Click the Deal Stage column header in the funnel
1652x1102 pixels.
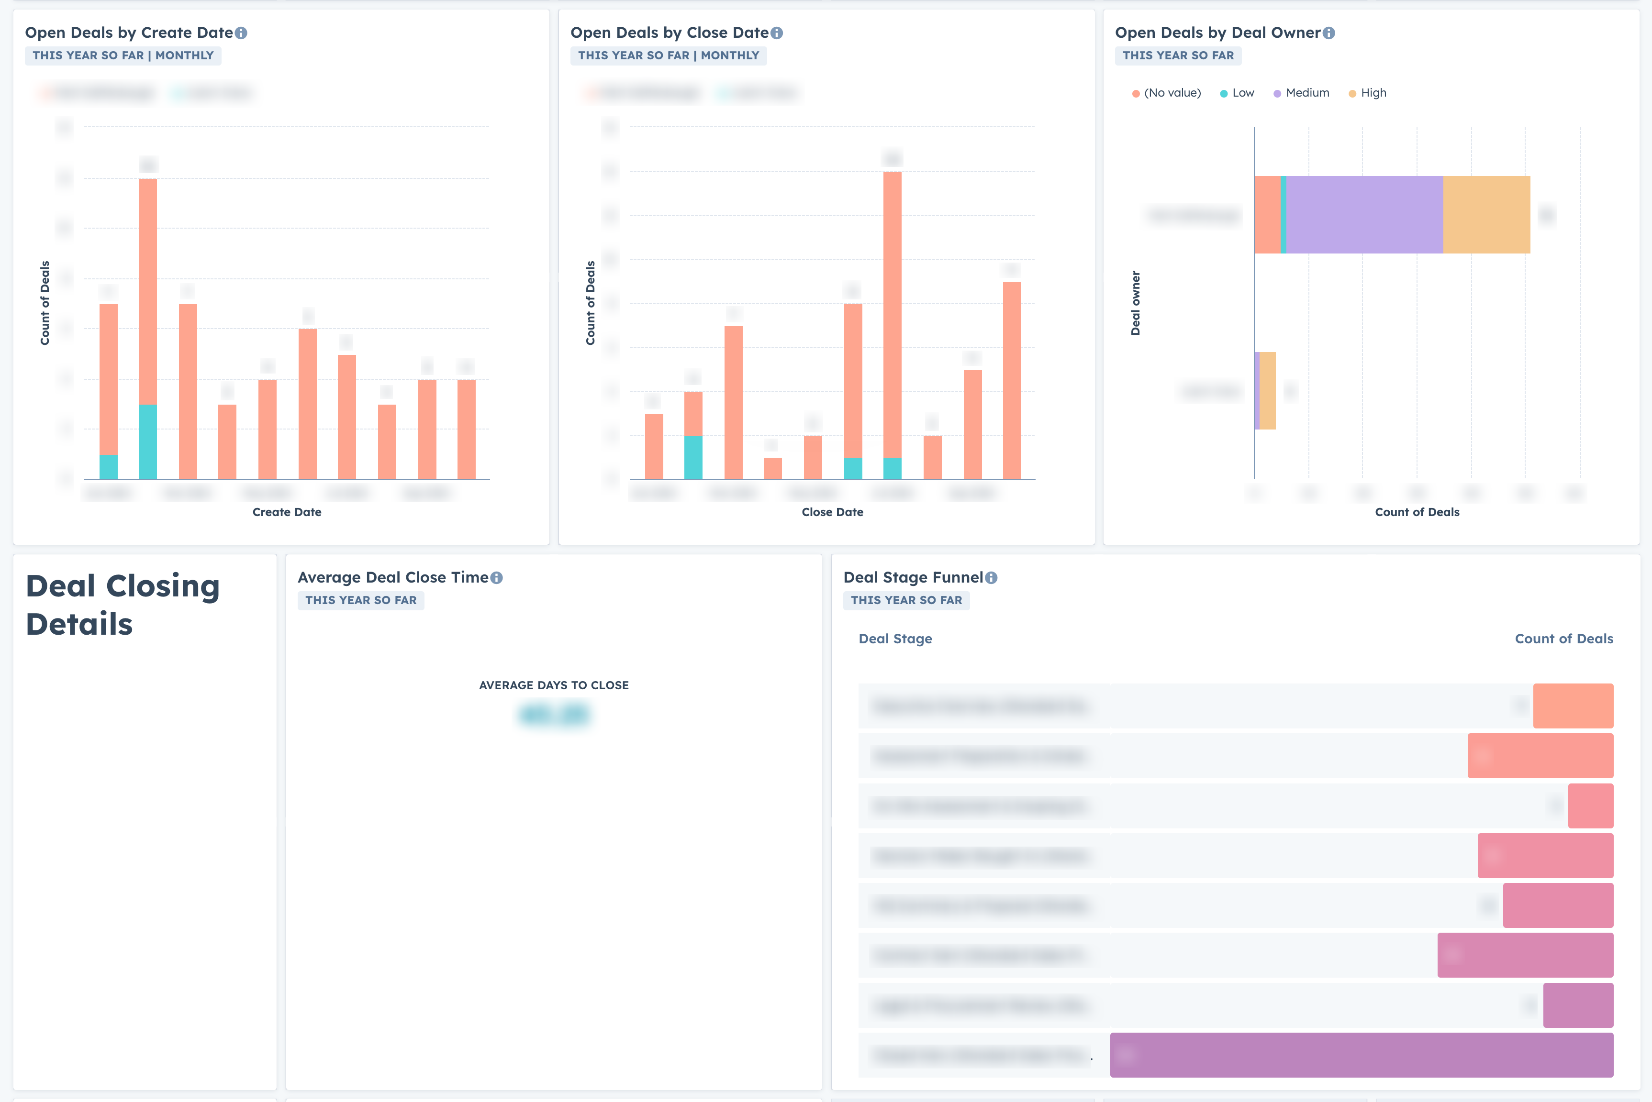[x=895, y=639]
